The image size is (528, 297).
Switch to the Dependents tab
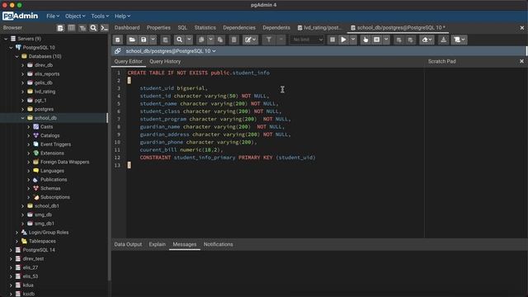pos(276,27)
